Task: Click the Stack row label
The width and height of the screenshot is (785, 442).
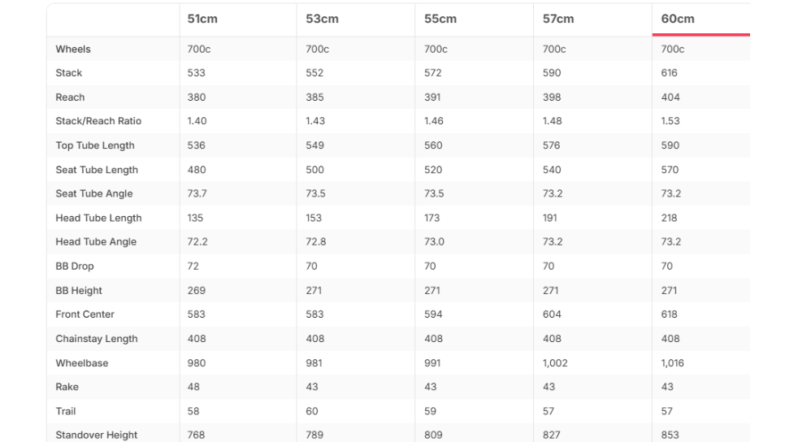Action: coord(68,73)
